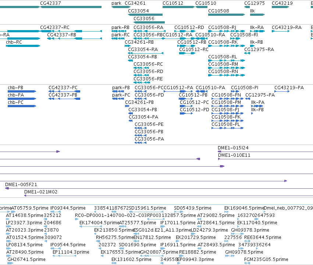Image resolution: width=313 pixels, height=265 pixels.
Task: Select the CG12975-PA protein label
Action: tap(260, 95)
